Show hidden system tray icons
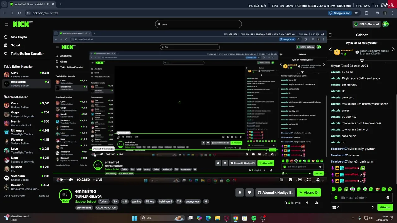The width and height of the screenshot is (397, 223). (353, 218)
